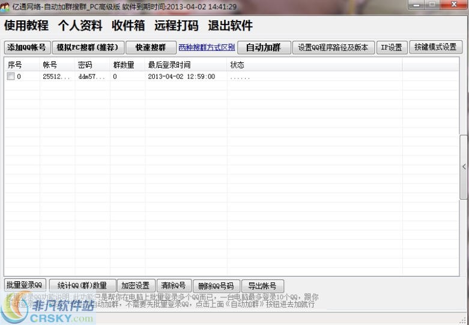Expand the side panel collapse arrow
Viewport: 469px width, 325px height.
pos(464,167)
